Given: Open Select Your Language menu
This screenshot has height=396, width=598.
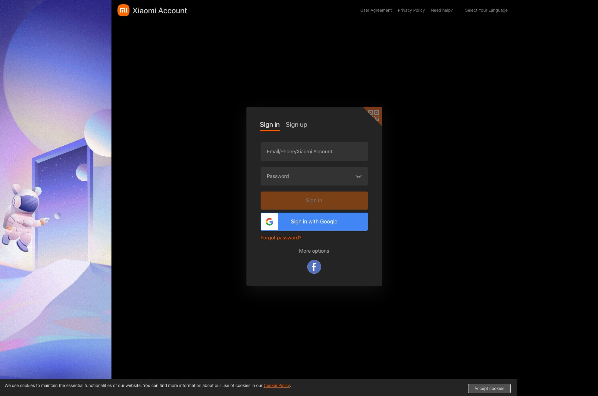Looking at the screenshot, I should [486, 10].
